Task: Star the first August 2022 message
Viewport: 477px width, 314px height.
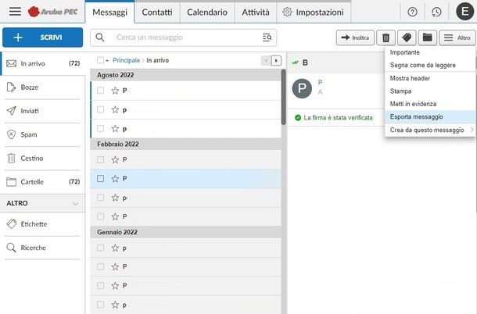Action: point(115,91)
